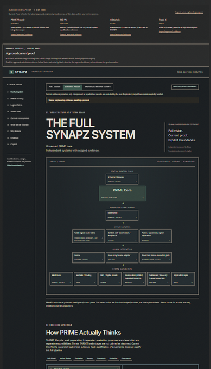Click the How PRIME Actually Thinks heading
The width and height of the screenshot is (211, 369).
pyautogui.click(x=84, y=332)
